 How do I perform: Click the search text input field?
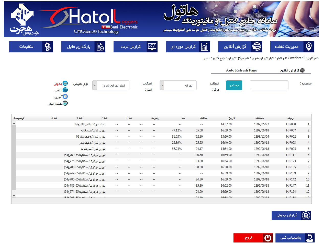tap(269, 85)
